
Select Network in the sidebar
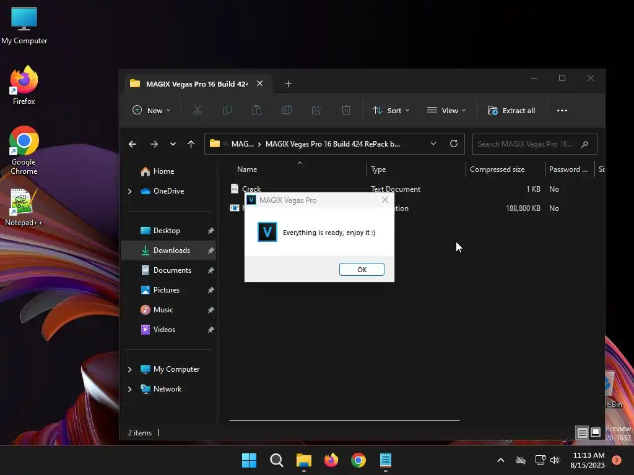pyautogui.click(x=167, y=389)
